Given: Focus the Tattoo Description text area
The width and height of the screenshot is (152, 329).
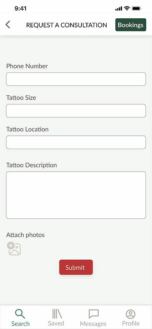Looking at the screenshot, I should point(76,195).
